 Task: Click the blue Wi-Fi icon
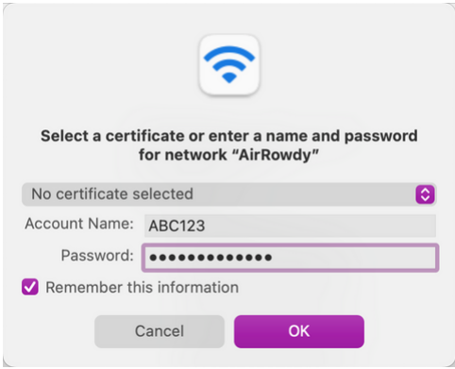pos(229,64)
